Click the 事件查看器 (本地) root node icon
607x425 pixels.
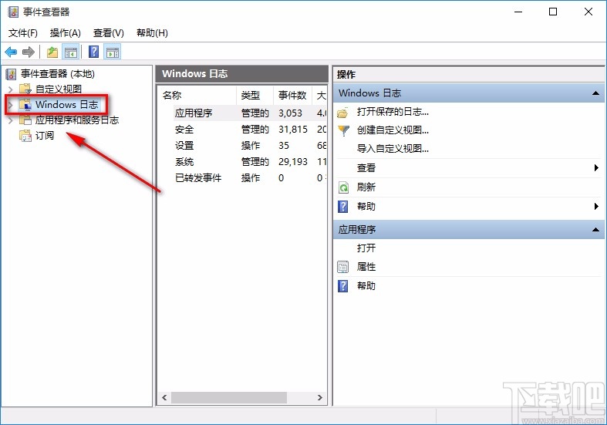[x=12, y=74]
